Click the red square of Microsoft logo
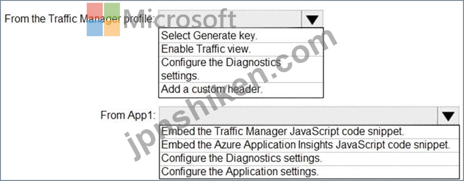The image size is (464, 181). tap(95, 11)
